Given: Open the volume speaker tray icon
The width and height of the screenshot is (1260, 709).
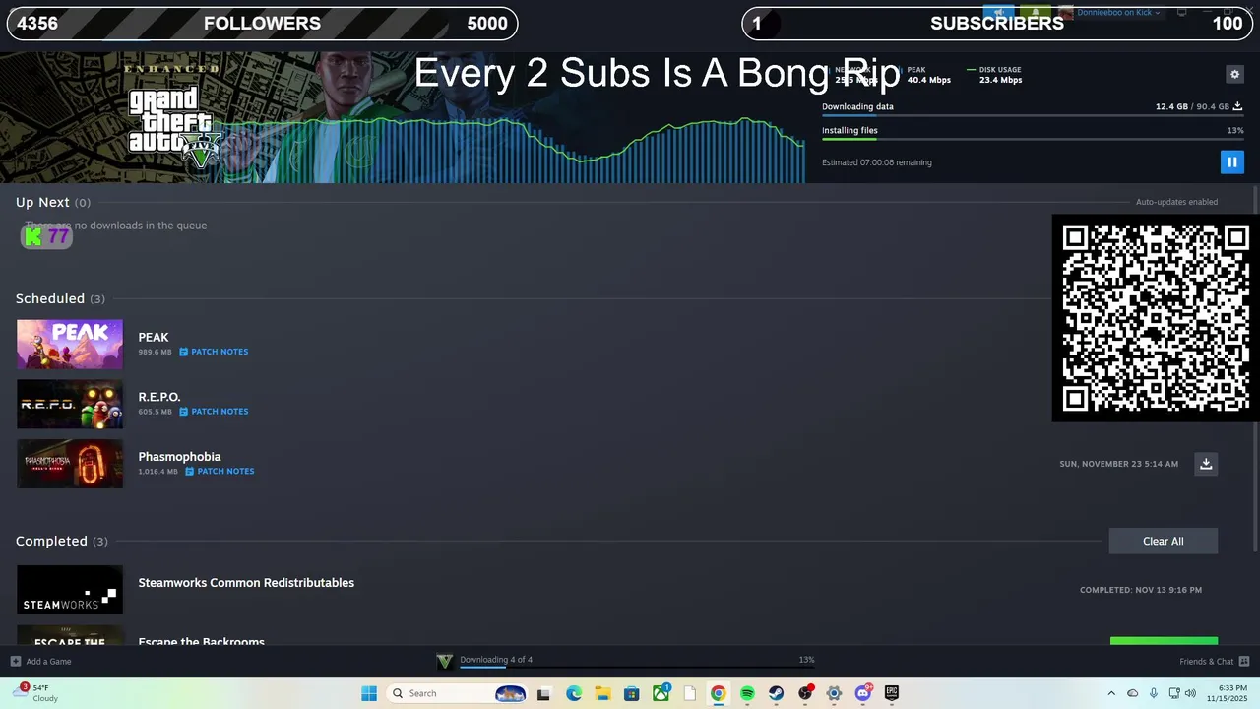Looking at the screenshot, I should pyautogui.click(x=1192, y=693).
